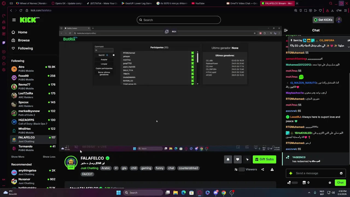The width and height of the screenshot is (350, 197).
Task: Open MhdiHex channel in Following list
Action: click(x=33, y=131)
